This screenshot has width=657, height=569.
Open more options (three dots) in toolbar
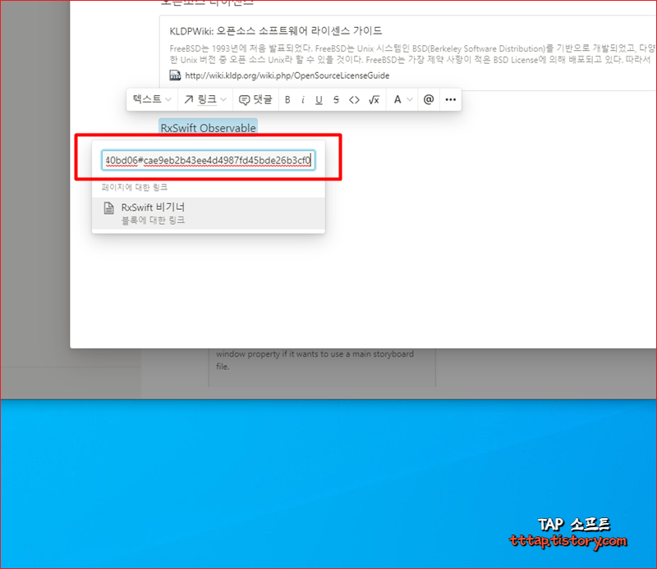coord(450,99)
